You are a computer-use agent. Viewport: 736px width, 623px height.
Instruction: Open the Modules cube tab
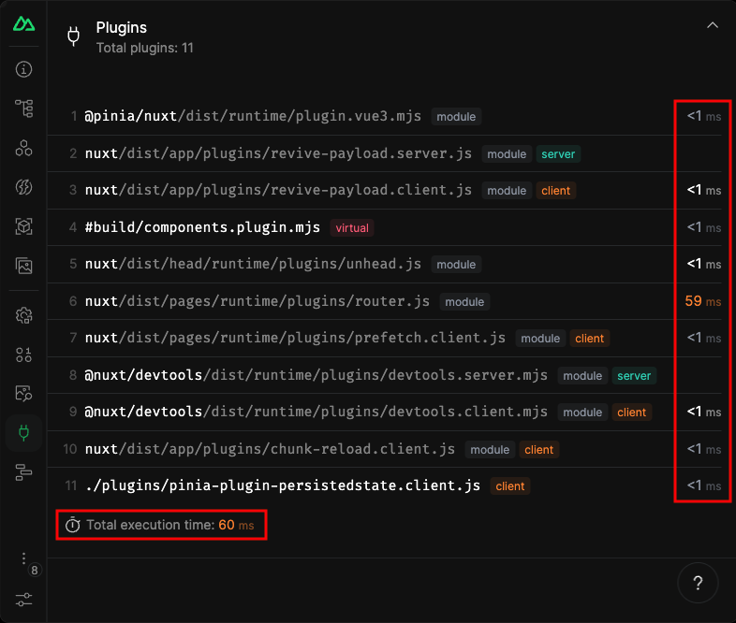[24, 227]
